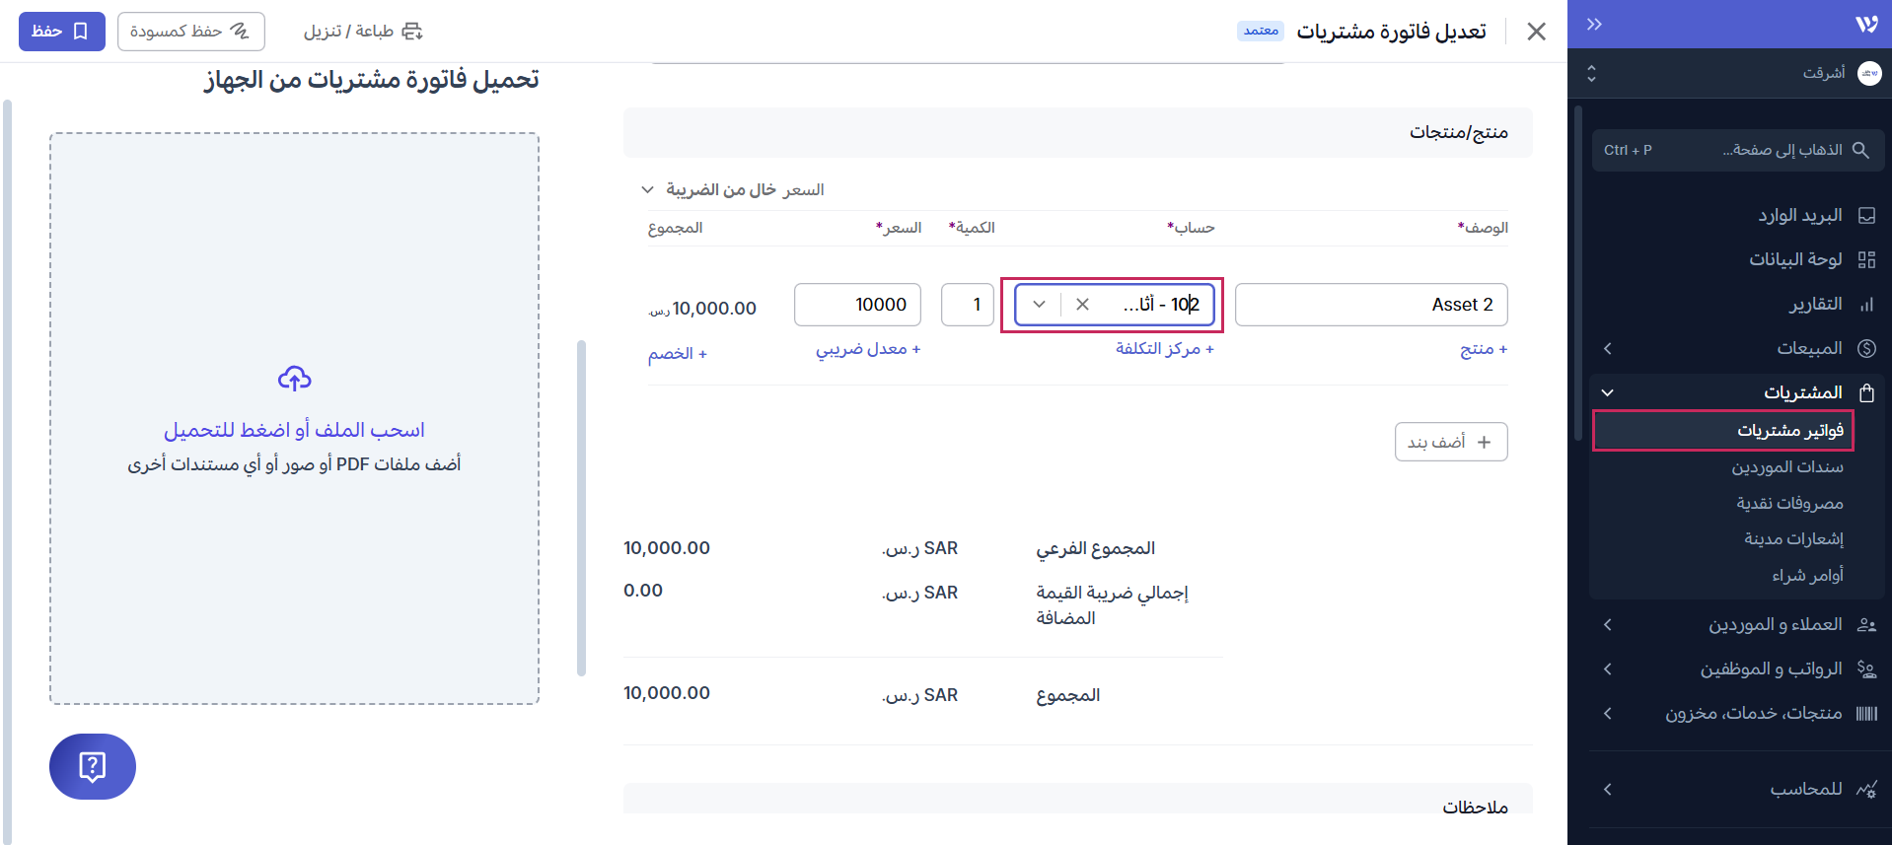Click the blue save (حفظ) button

61,32
